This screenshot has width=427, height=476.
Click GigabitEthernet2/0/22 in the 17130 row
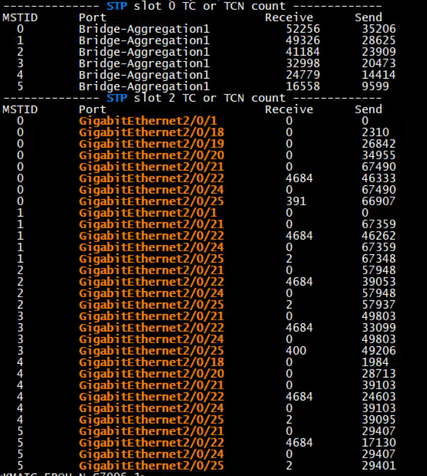pos(152,443)
